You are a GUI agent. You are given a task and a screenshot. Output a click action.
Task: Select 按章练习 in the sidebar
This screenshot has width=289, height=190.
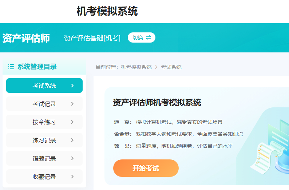pos(44,122)
